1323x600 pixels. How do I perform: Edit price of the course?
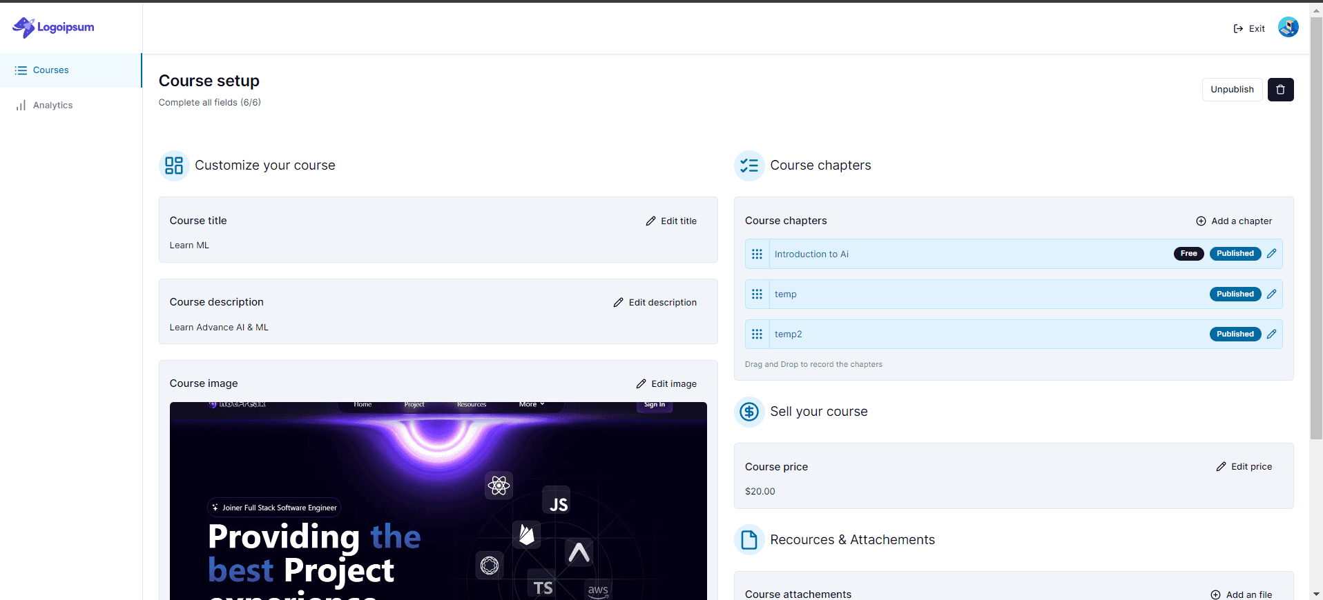[x=1244, y=467]
